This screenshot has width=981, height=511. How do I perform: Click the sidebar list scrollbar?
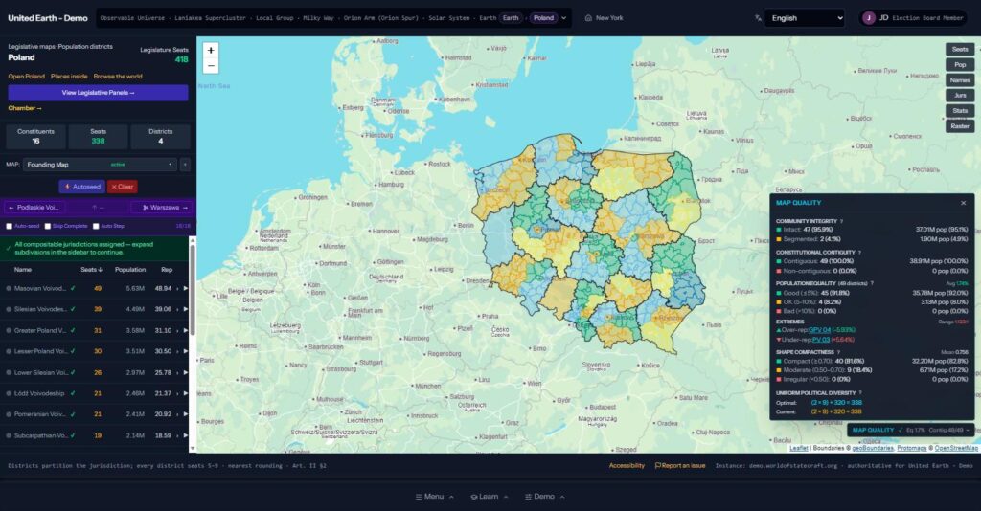tap(193, 291)
